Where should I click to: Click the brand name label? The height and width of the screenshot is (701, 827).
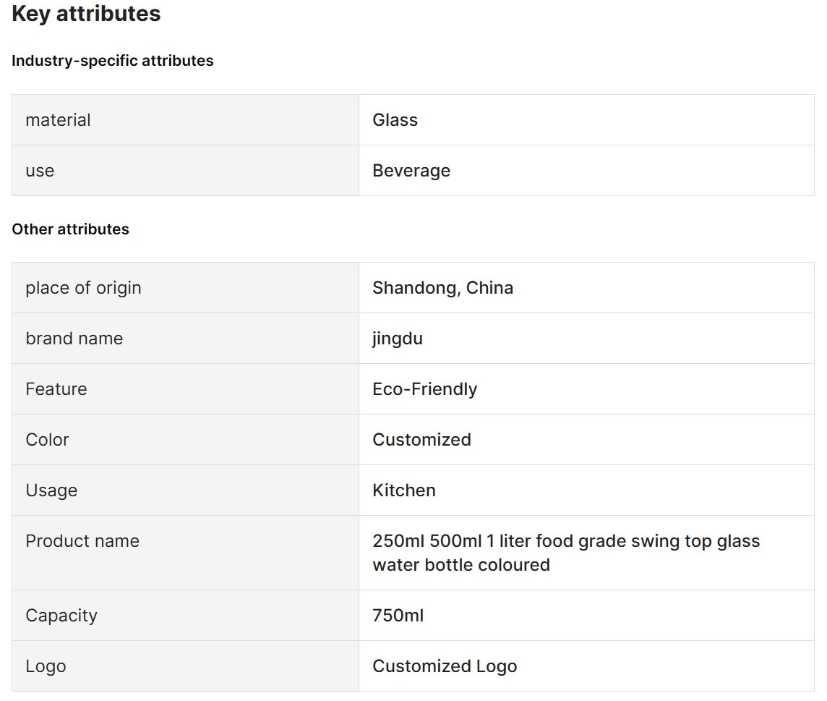click(74, 339)
